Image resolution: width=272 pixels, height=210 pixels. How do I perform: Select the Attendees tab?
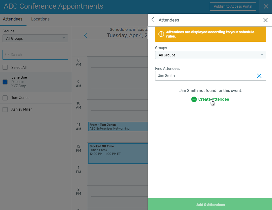(x=12, y=19)
